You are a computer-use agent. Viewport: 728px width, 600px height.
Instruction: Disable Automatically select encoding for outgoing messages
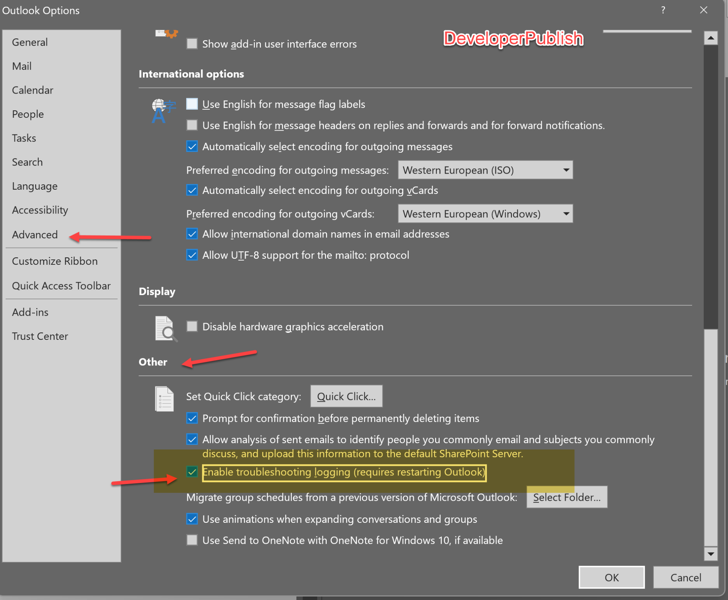tap(192, 146)
